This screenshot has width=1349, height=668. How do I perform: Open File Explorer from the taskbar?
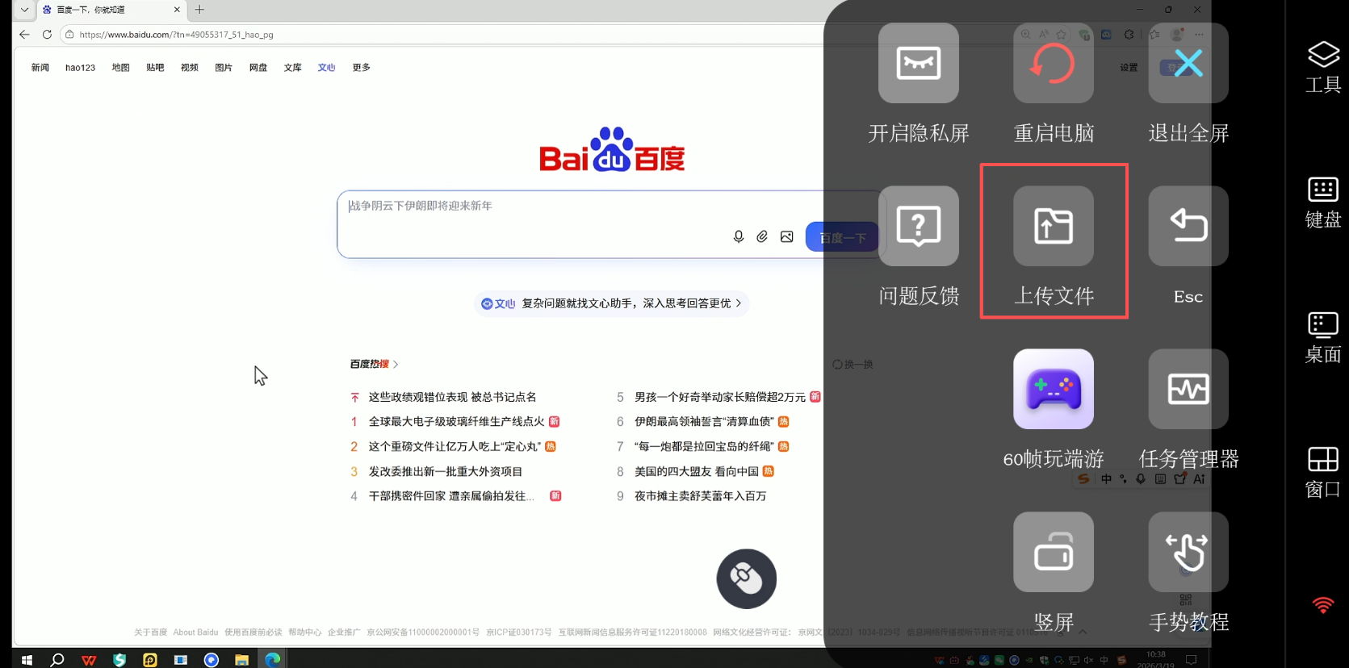(x=241, y=659)
